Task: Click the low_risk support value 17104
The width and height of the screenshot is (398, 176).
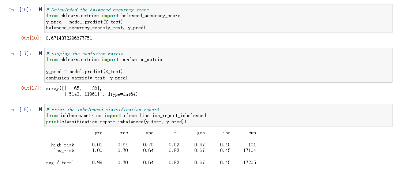Action: tap(249, 151)
